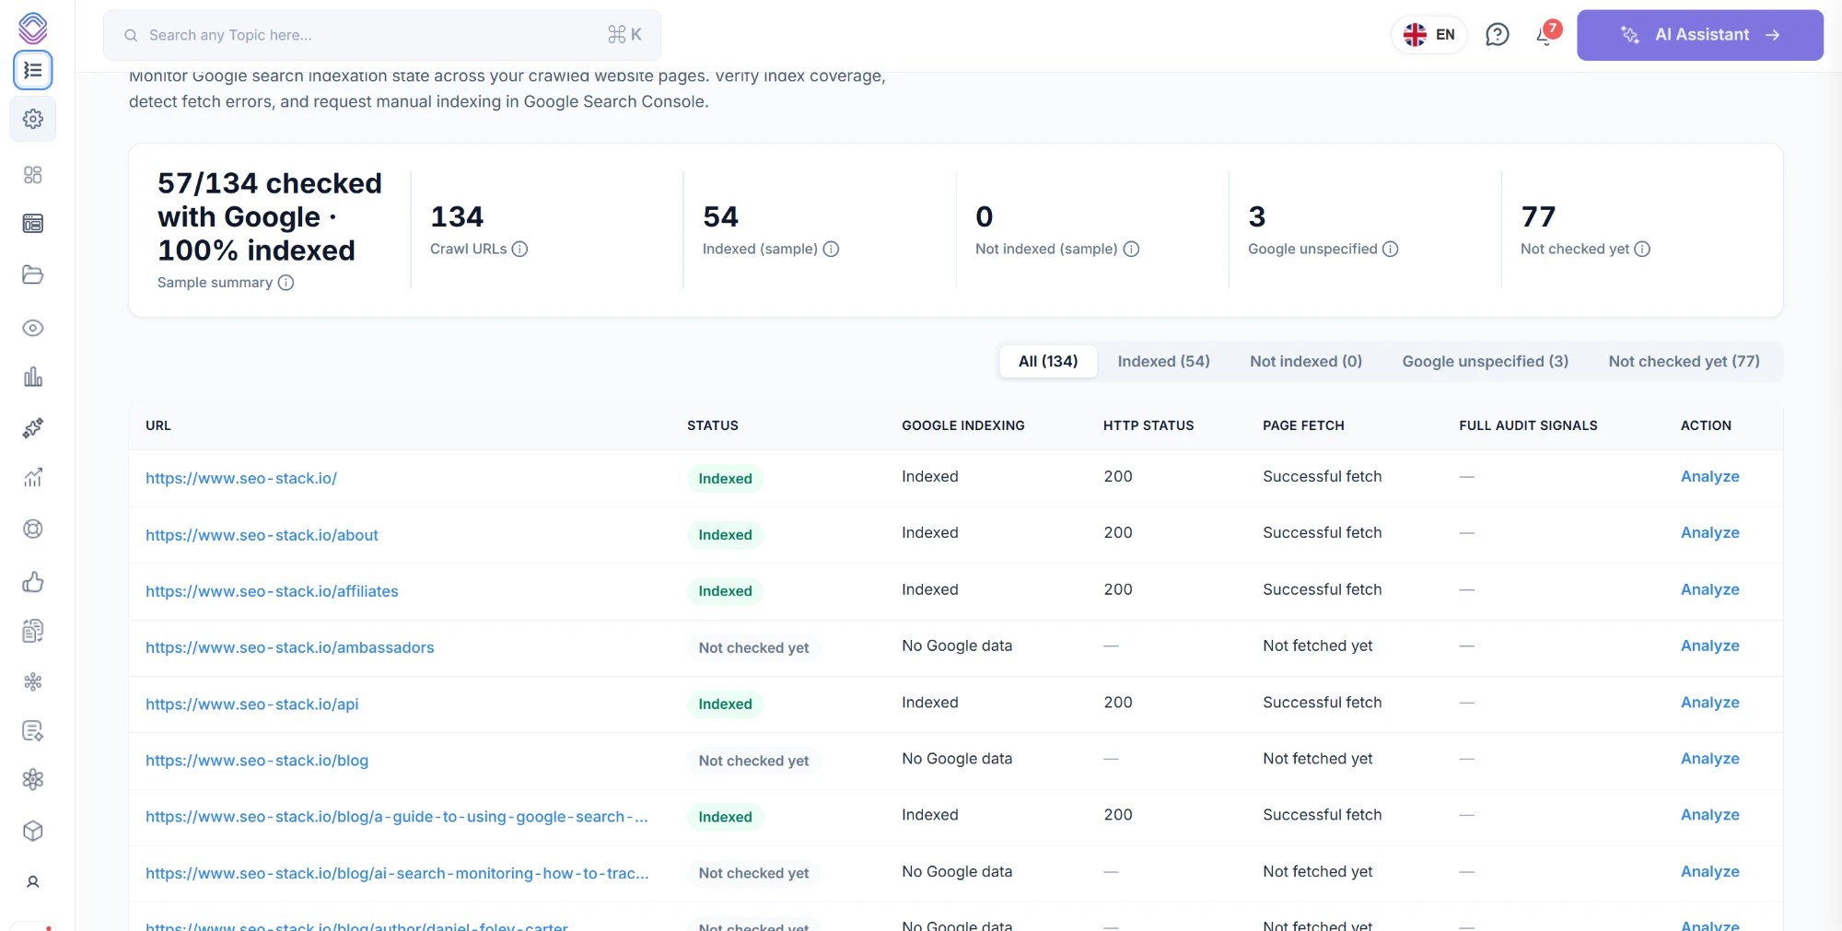
Task: Click info icon beside Sample summary
Action: coord(286,283)
